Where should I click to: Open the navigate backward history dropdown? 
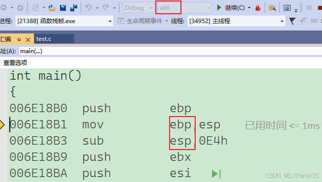12,8
